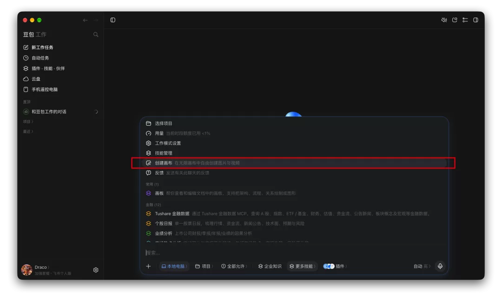The width and height of the screenshot is (502, 303).
Task: Go back with the left arrow
Action: pos(85,20)
